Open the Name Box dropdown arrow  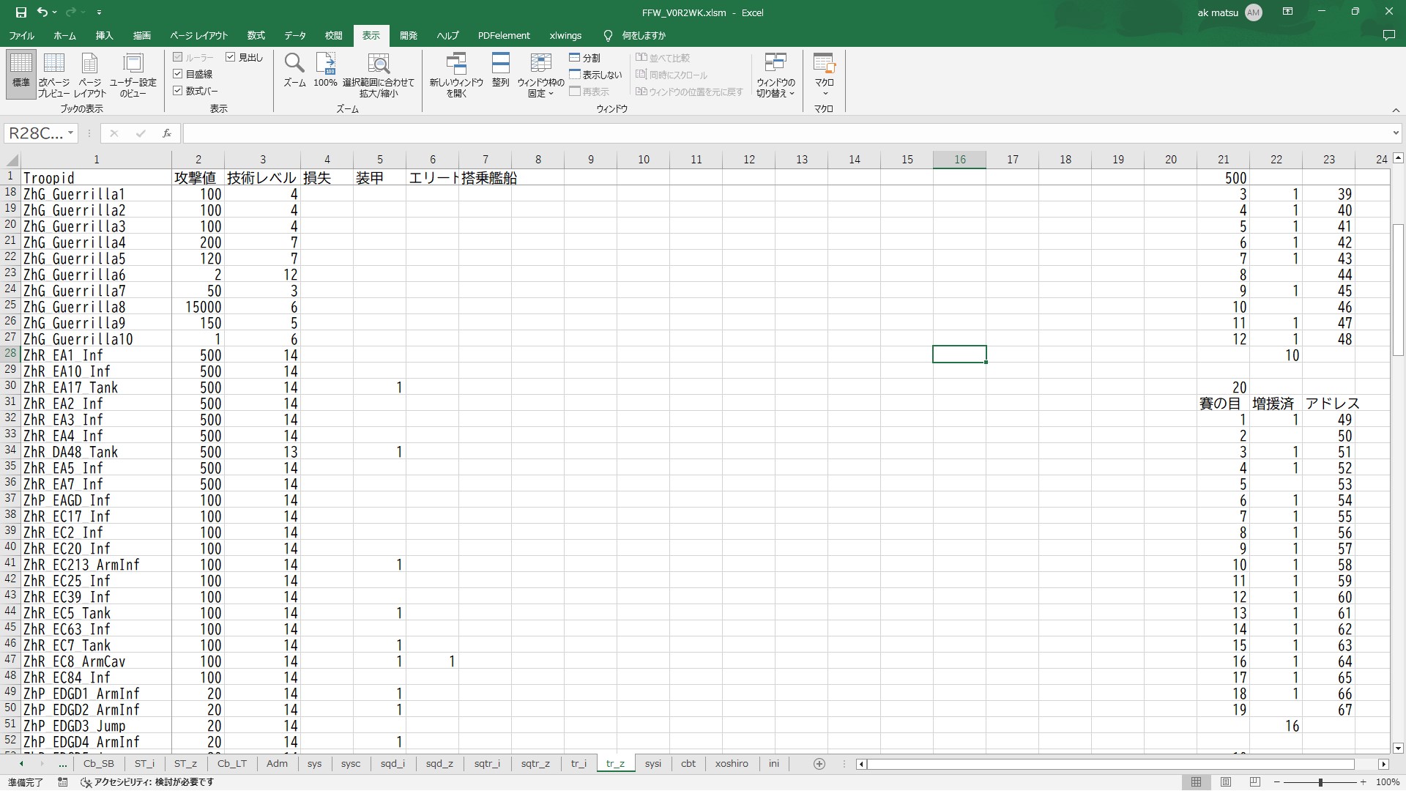click(x=70, y=133)
